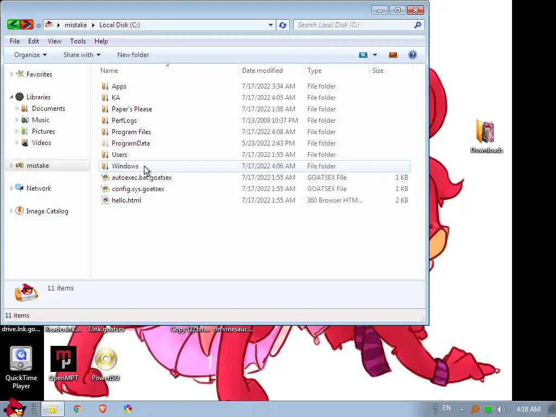Image resolution: width=556 pixels, height=417 pixels.
Task: Open the File menu
Action: click(x=15, y=41)
